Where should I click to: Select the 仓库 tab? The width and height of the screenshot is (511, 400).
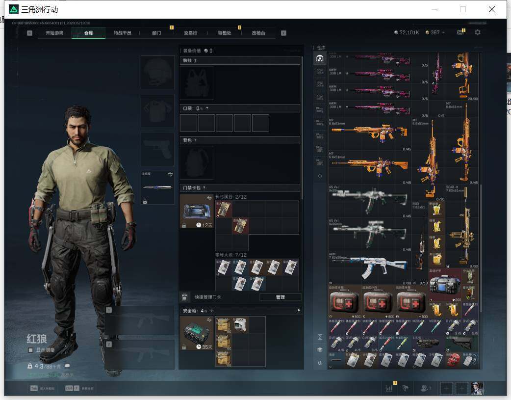tap(88, 33)
